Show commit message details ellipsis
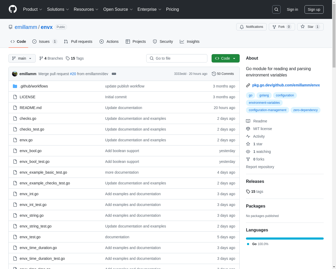336x269 pixels. coord(114,74)
